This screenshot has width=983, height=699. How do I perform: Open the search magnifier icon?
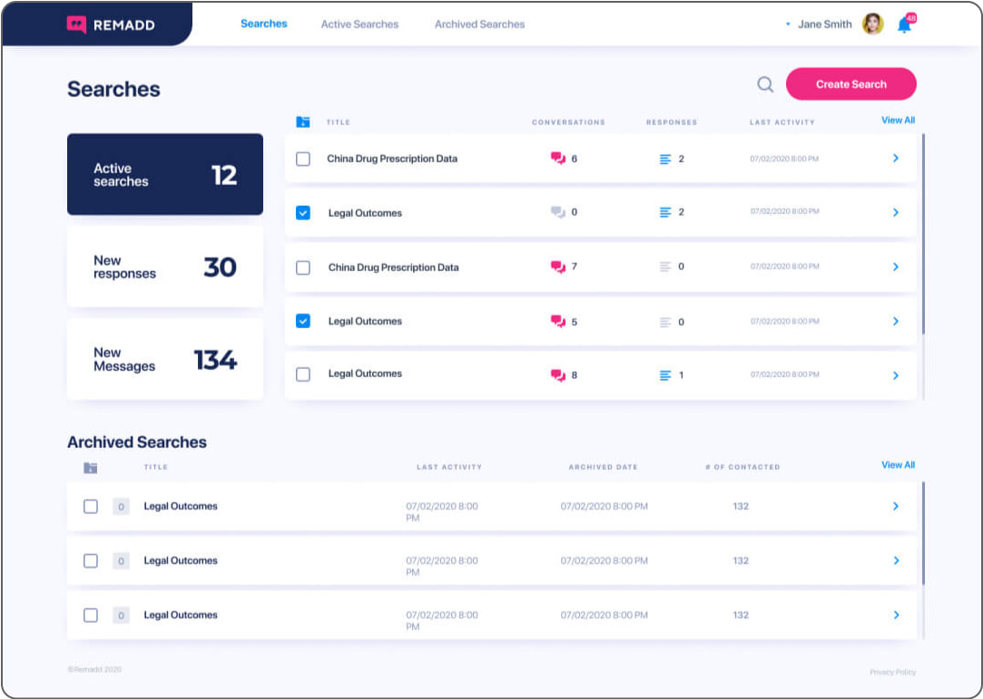[765, 84]
